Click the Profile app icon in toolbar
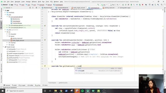Image resolution: width=166 pixels, height=93 pixels. (137, 5)
